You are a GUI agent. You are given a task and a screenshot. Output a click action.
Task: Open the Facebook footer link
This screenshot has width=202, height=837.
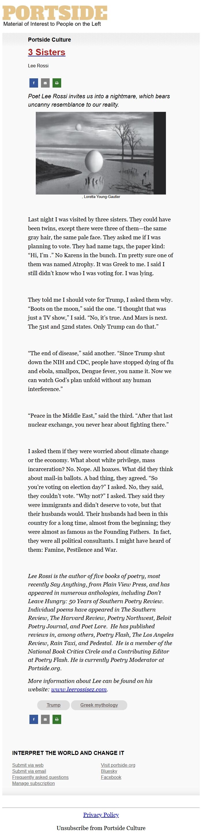[x=111, y=777]
